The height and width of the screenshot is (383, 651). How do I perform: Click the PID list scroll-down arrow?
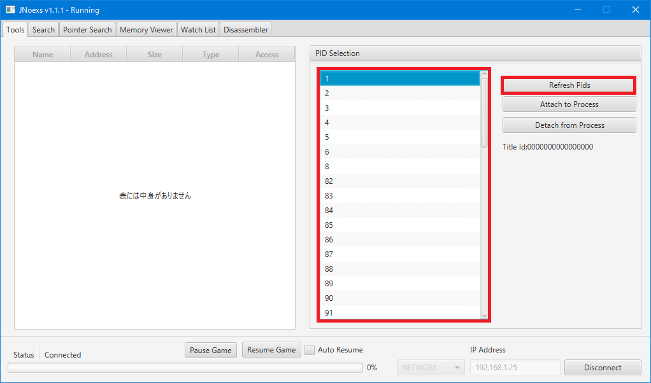(484, 316)
